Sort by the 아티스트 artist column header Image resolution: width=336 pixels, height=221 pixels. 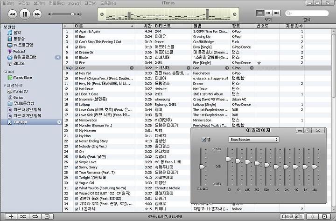coord(173,26)
